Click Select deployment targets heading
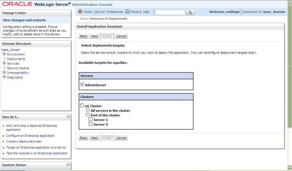The image size is (292, 171). [103, 45]
